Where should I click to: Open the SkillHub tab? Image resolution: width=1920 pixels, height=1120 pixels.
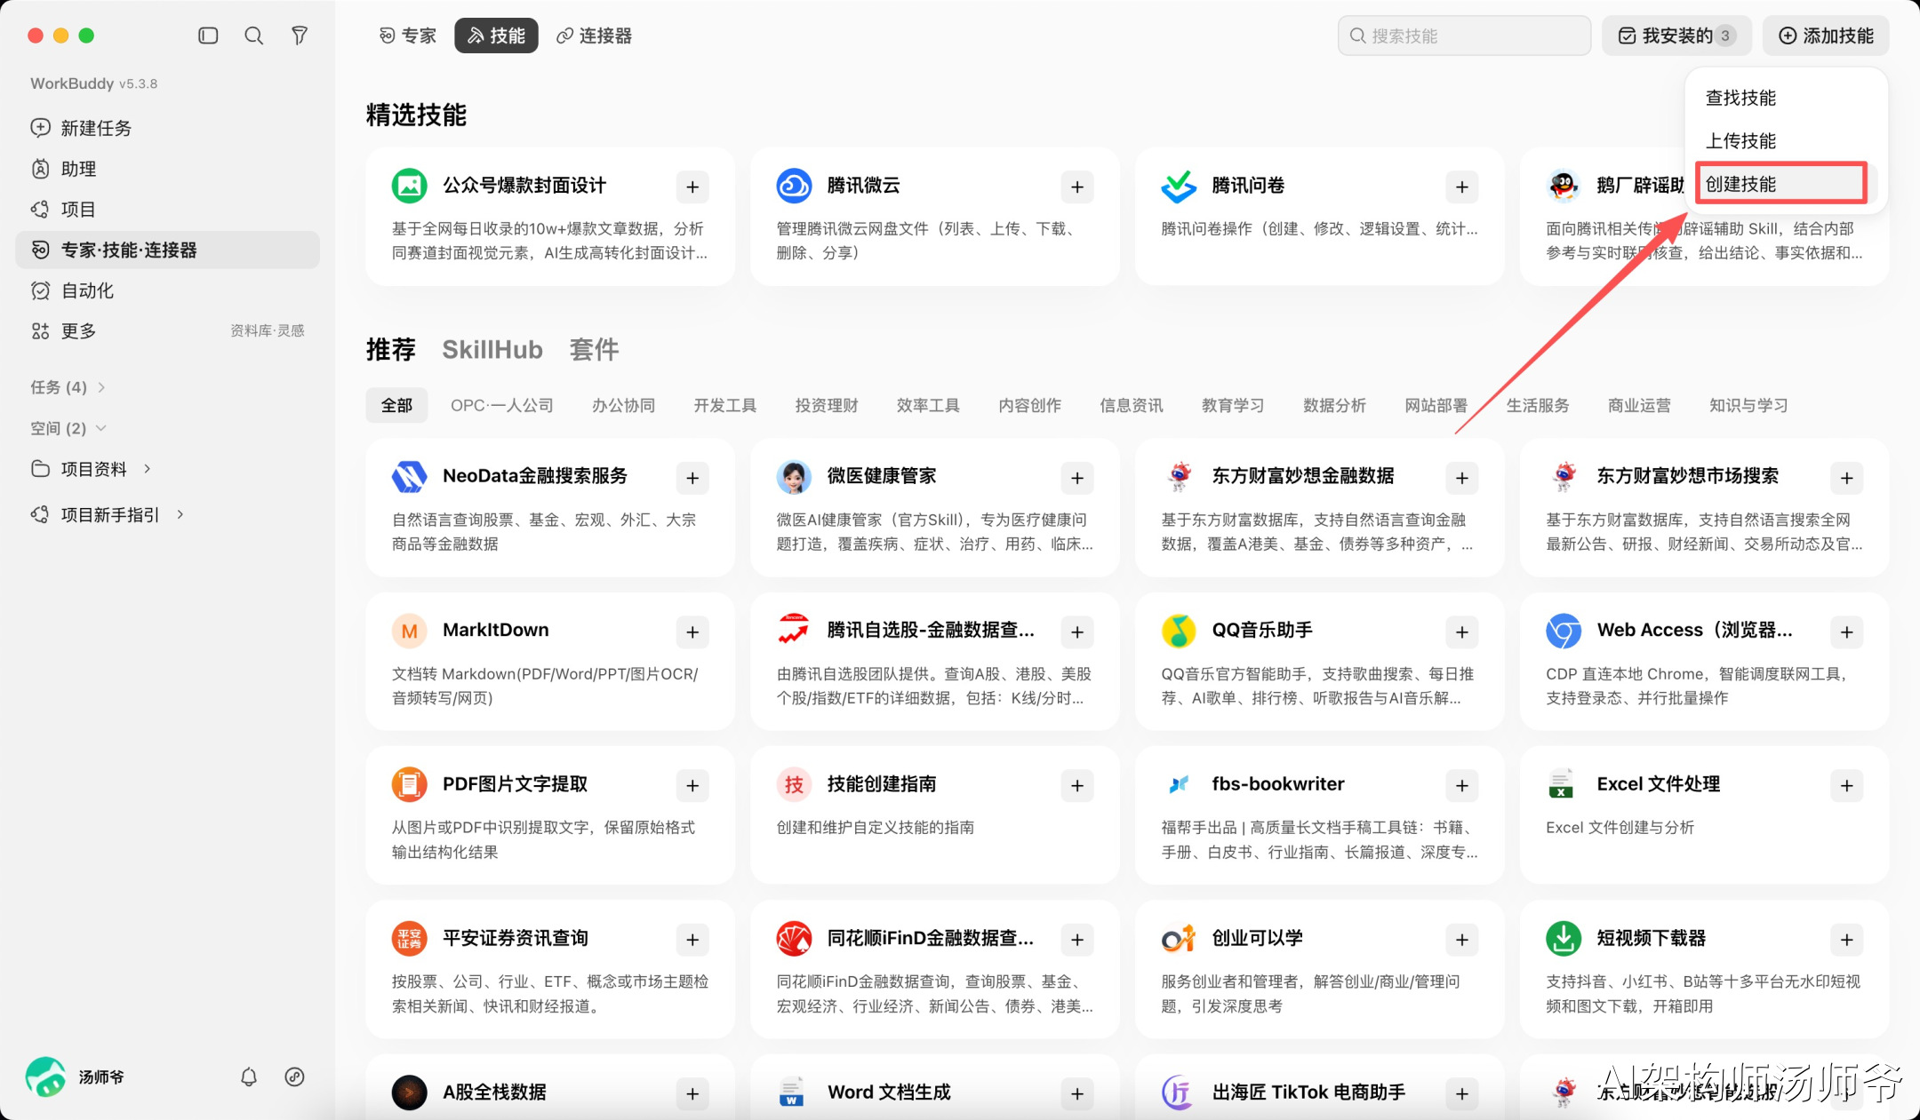click(492, 350)
